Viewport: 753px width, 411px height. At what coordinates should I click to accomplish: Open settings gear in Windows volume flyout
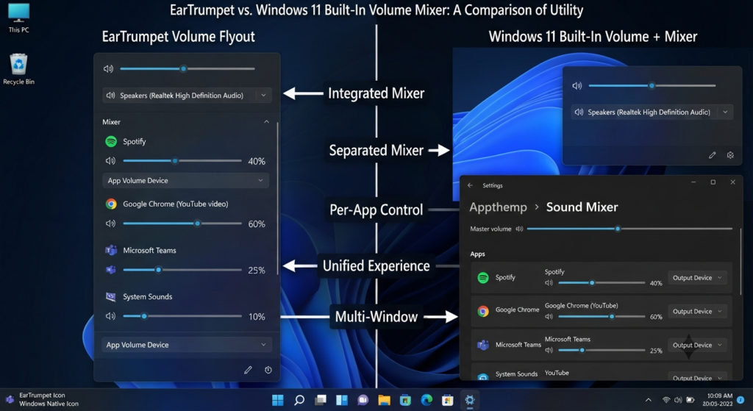pos(730,155)
